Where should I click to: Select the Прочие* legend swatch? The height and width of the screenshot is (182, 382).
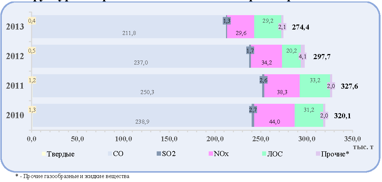pyautogui.click(x=318, y=154)
